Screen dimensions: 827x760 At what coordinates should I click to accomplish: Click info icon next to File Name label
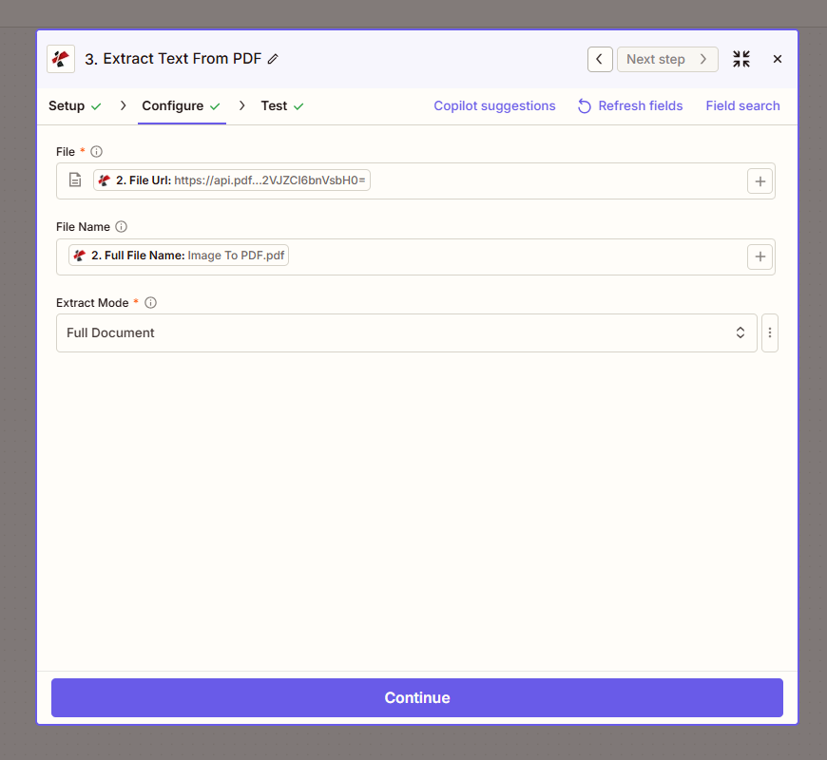pos(121,227)
